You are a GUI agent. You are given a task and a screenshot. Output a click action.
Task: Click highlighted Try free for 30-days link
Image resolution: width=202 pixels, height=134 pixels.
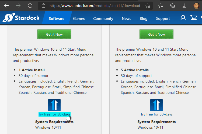pos(54,114)
